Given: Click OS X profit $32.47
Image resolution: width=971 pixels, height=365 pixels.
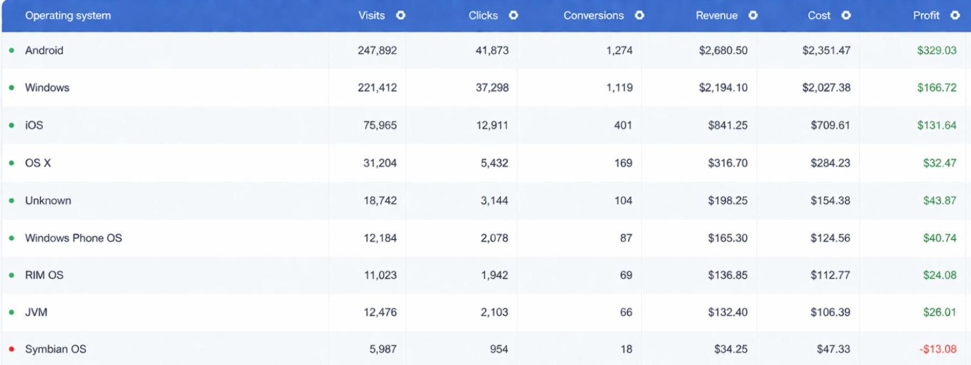Looking at the screenshot, I should (940, 163).
